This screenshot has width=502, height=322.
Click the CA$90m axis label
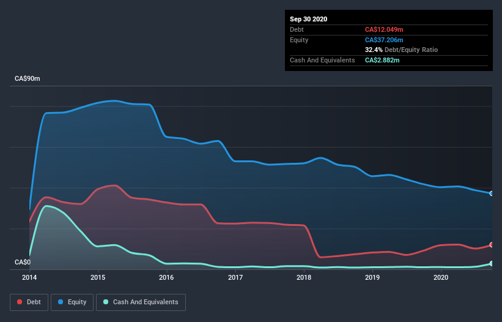point(28,78)
